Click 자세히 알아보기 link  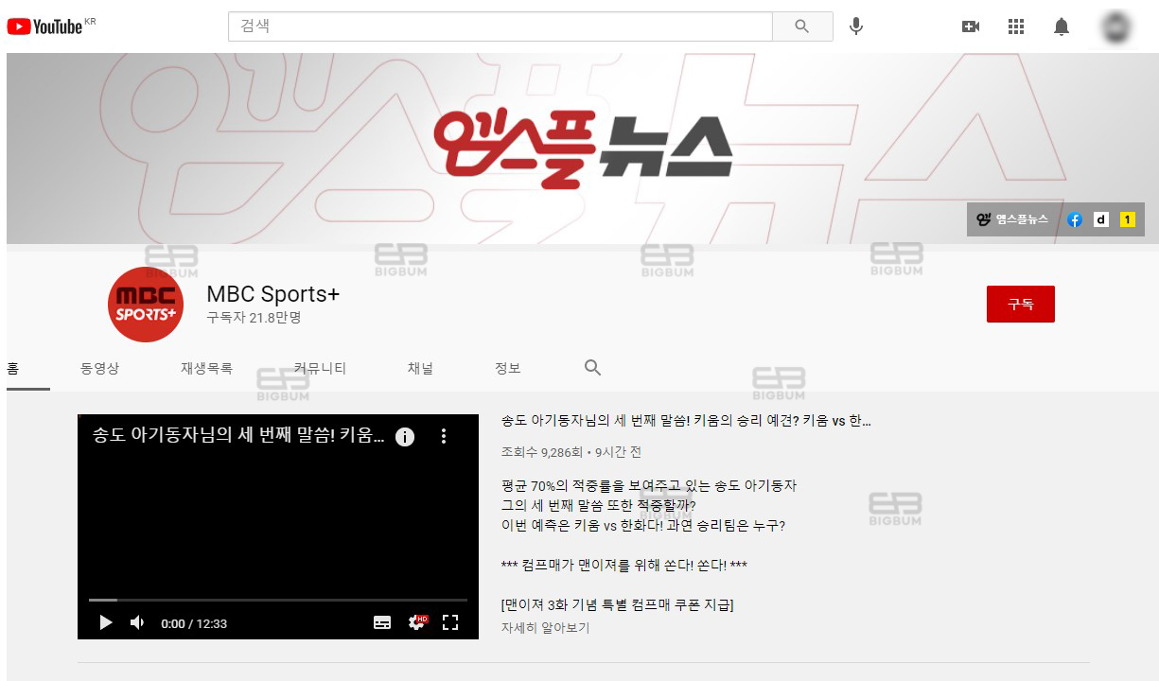click(x=546, y=627)
